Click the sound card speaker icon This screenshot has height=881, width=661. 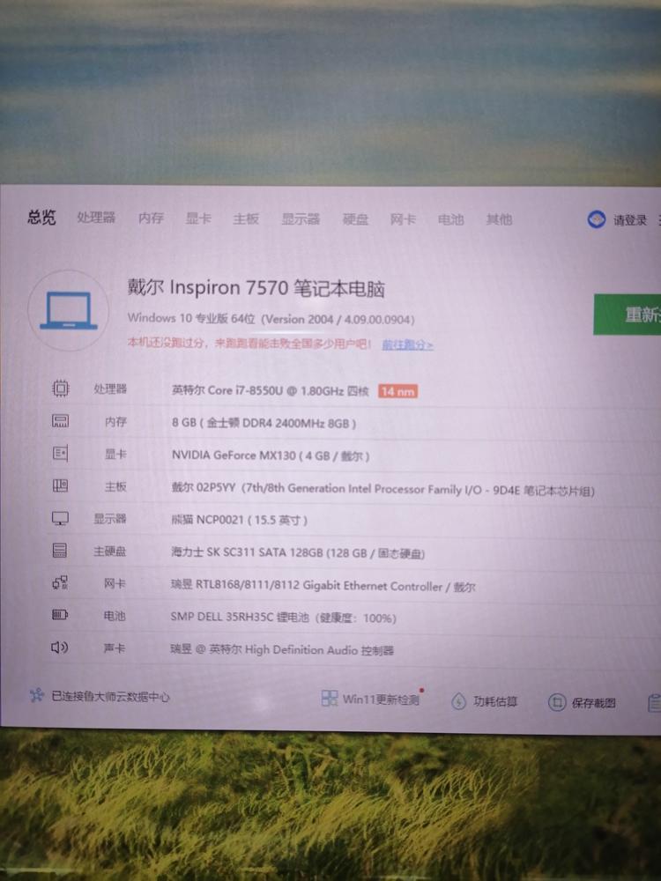[x=60, y=648]
